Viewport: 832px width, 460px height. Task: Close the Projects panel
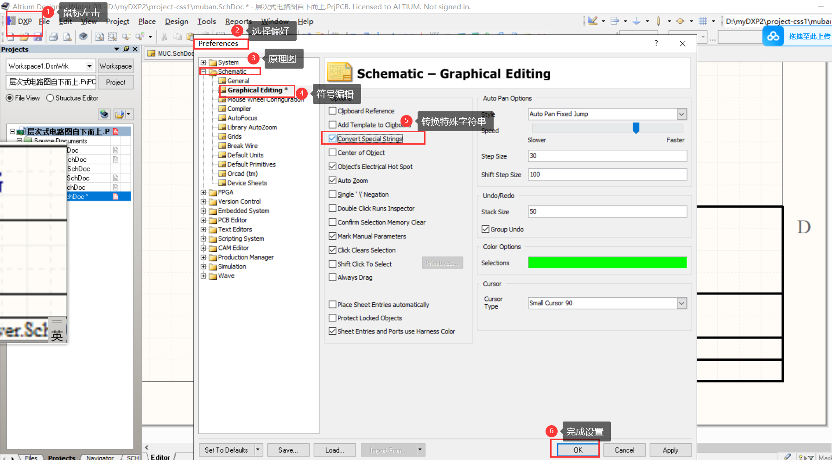pyautogui.click(x=135, y=49)
